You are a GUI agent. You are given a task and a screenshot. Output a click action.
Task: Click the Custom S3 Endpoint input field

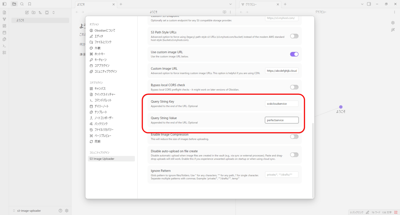click(282, 18)
